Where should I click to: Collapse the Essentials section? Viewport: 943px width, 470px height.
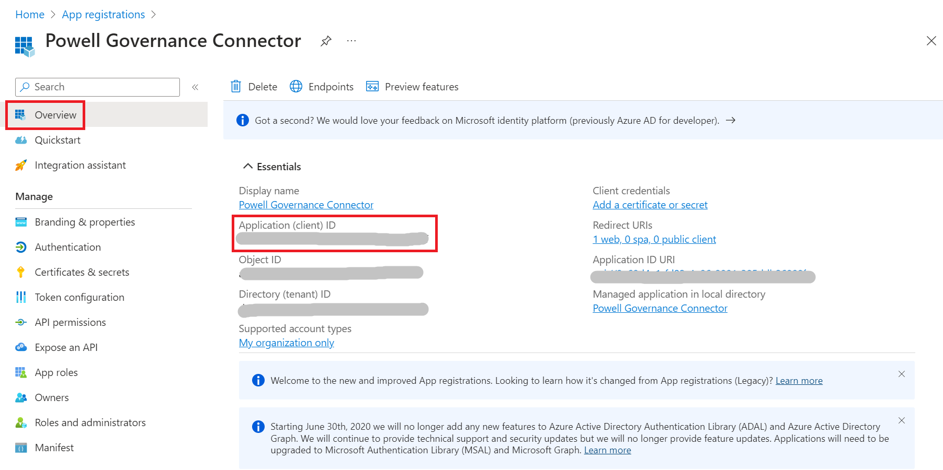click(x=272, y=167)
